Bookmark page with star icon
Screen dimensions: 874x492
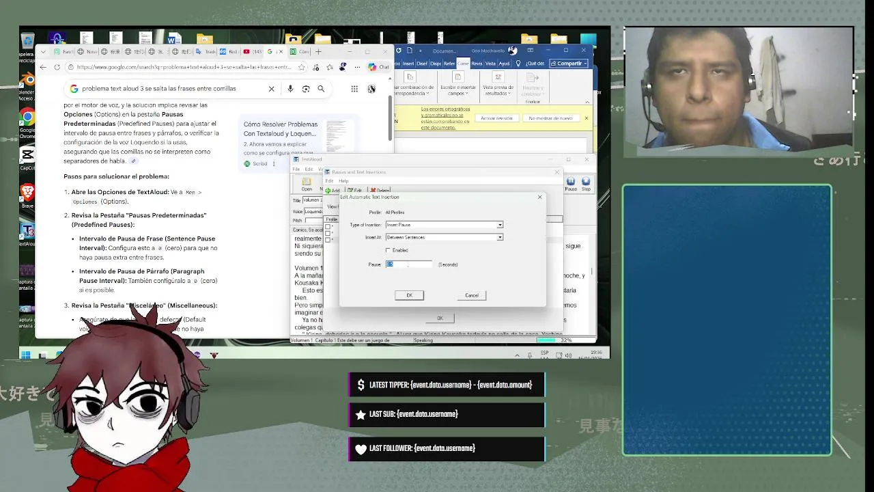(x=302, y=67)
